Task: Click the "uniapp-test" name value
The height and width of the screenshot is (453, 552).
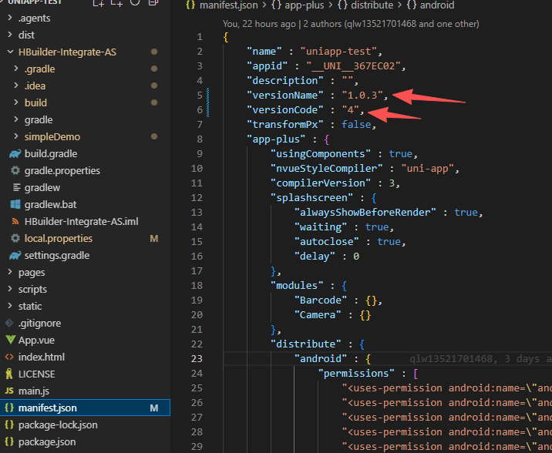Action: pos(338,52)
